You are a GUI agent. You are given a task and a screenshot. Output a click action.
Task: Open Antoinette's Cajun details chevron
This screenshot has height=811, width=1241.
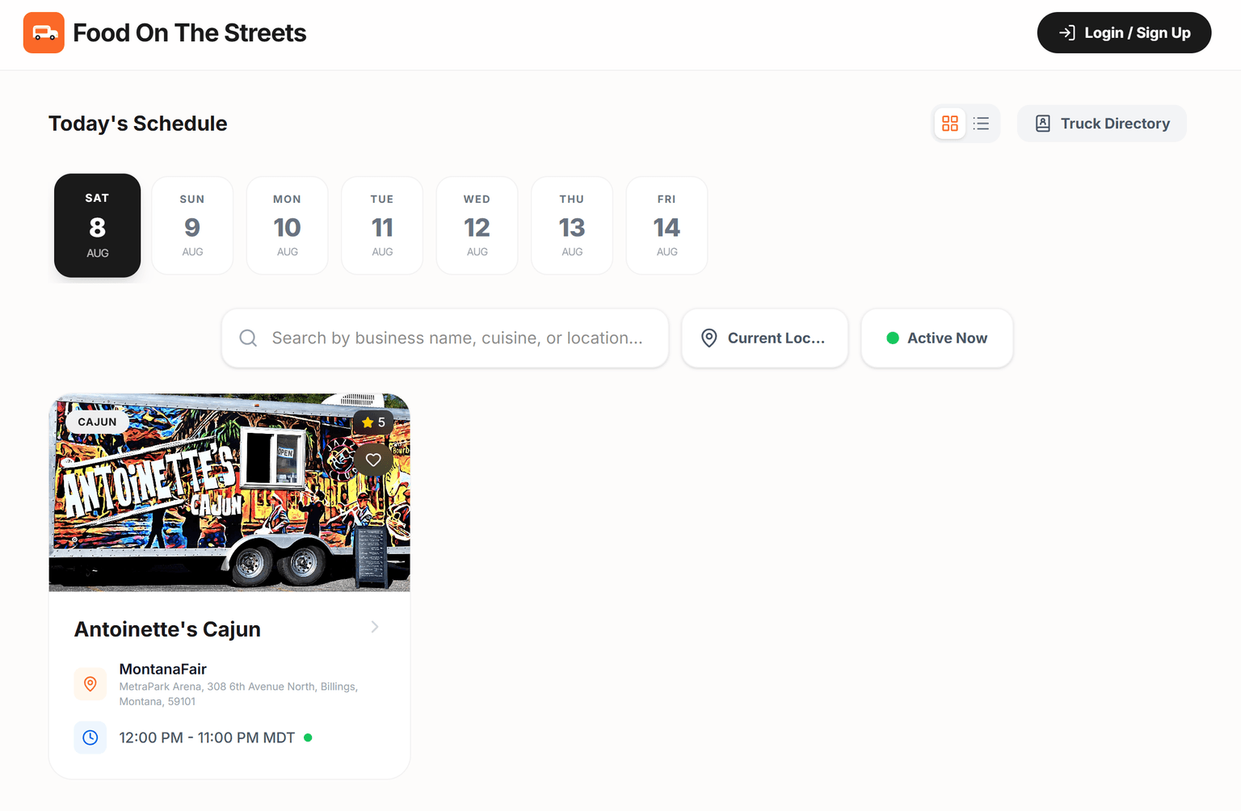click(x=375, y=627)
